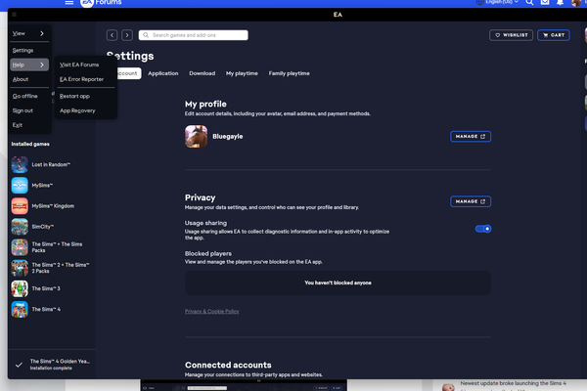This screenshot has height=391, width=587.
Task: Open The Sims 3 game icon
Action: pyautogui.click(x=20, y=288)
